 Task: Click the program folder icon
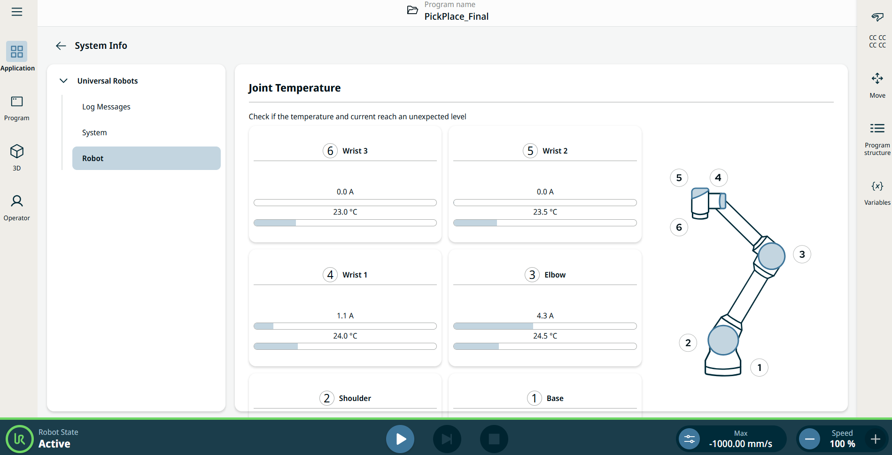[x=412, y=10]
